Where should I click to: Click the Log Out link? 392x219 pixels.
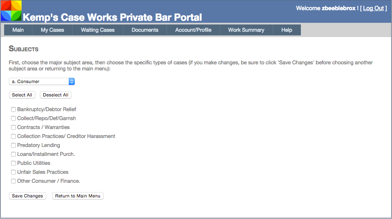[x=373, y=8]
